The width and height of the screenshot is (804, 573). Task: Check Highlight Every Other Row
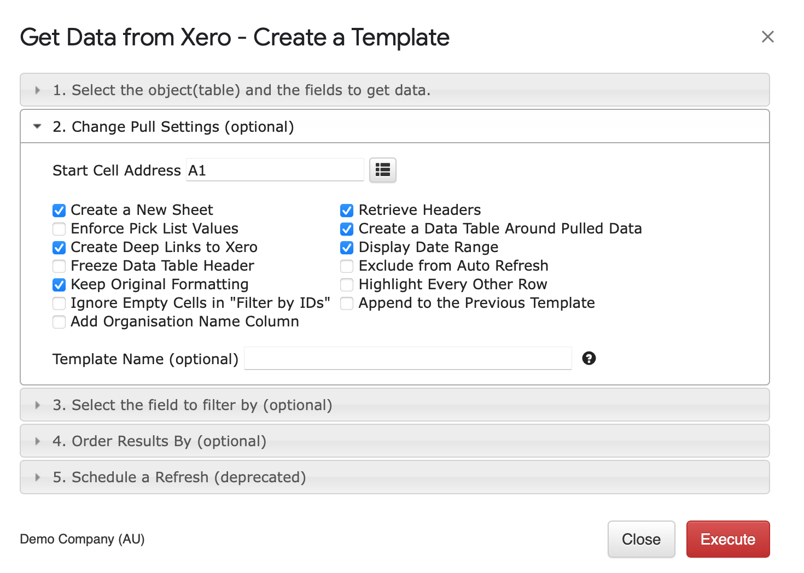click(347, 284)
